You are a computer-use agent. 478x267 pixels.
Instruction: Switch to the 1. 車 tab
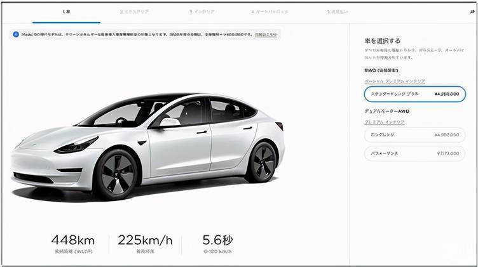tap(67, 12)
